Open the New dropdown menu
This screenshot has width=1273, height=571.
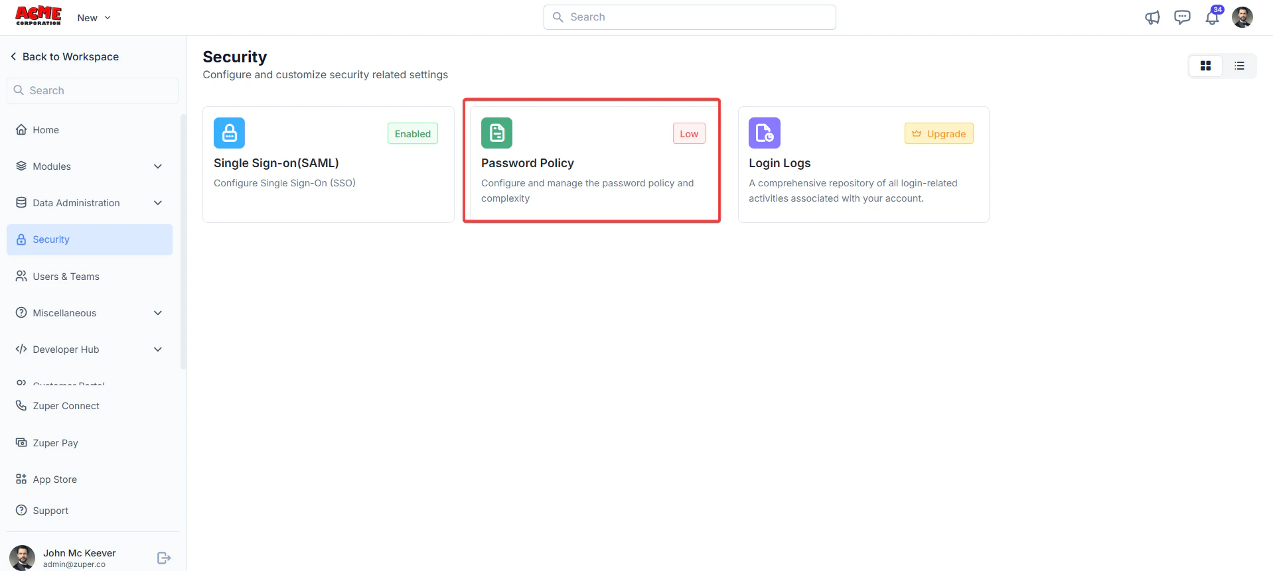[94, 18]
